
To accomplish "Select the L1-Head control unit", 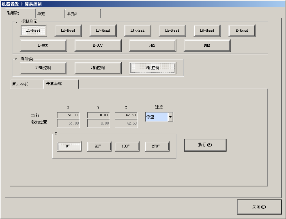I will pyautogui.click(x=33, y=31).
